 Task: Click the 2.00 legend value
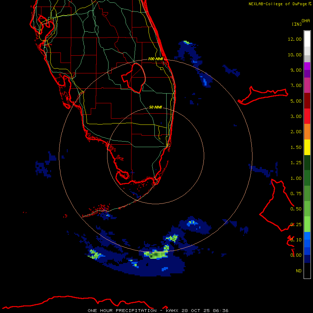296,132
